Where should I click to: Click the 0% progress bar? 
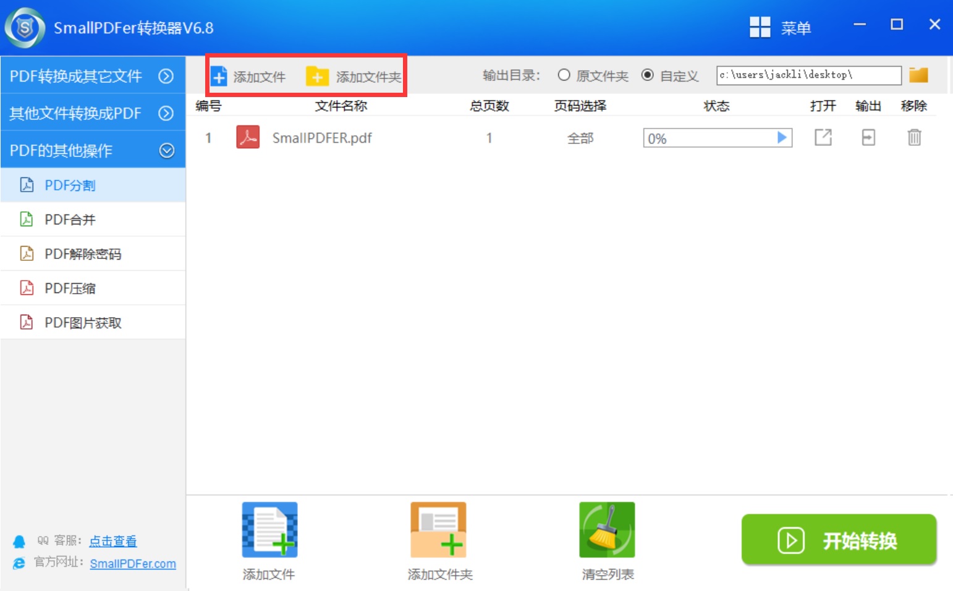(x=718, y=138)
